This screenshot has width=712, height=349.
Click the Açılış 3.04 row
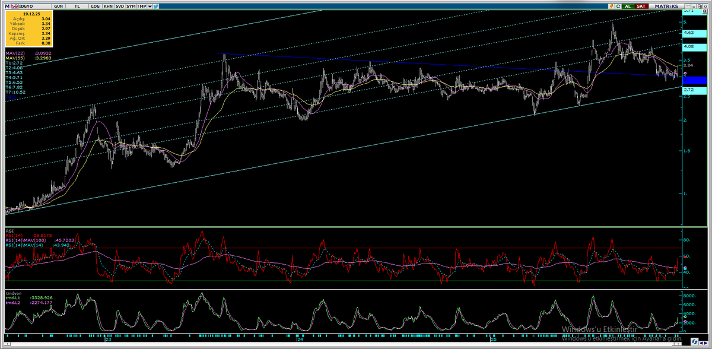[30, 19]
